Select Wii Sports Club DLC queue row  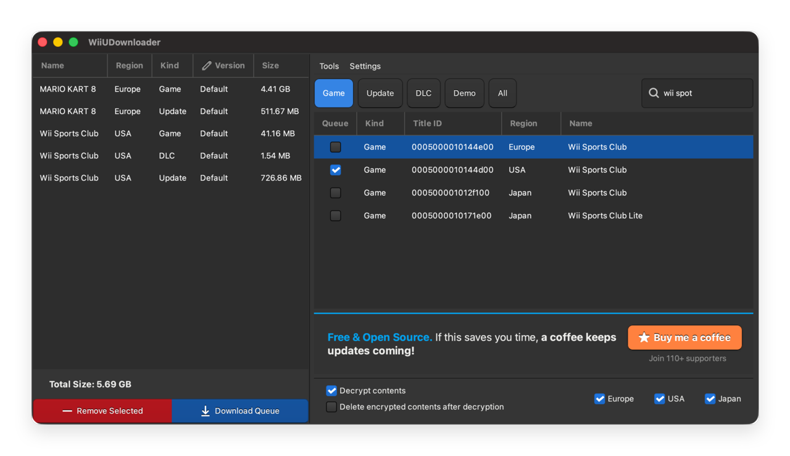click(x=171, y=155)
